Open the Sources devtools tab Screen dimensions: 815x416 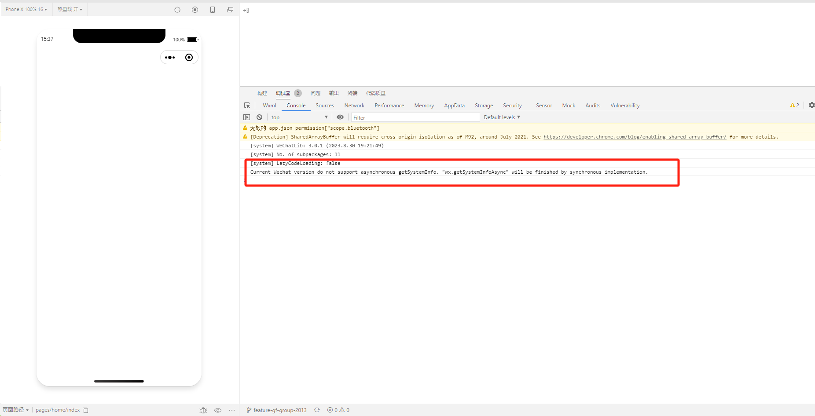pos(325,106)
